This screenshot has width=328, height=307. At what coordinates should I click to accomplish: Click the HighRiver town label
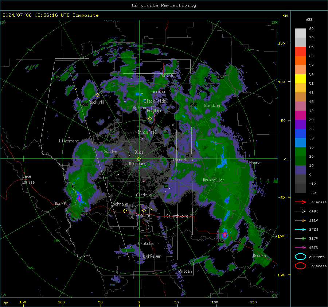(151, 256)
